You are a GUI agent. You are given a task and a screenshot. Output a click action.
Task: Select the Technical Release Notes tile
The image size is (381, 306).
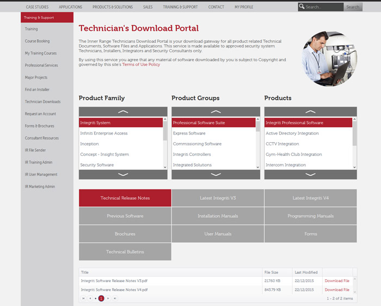pyautogui.click(x=125, y=198)
